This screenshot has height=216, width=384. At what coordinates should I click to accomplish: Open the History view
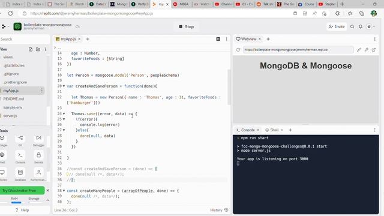219,210
